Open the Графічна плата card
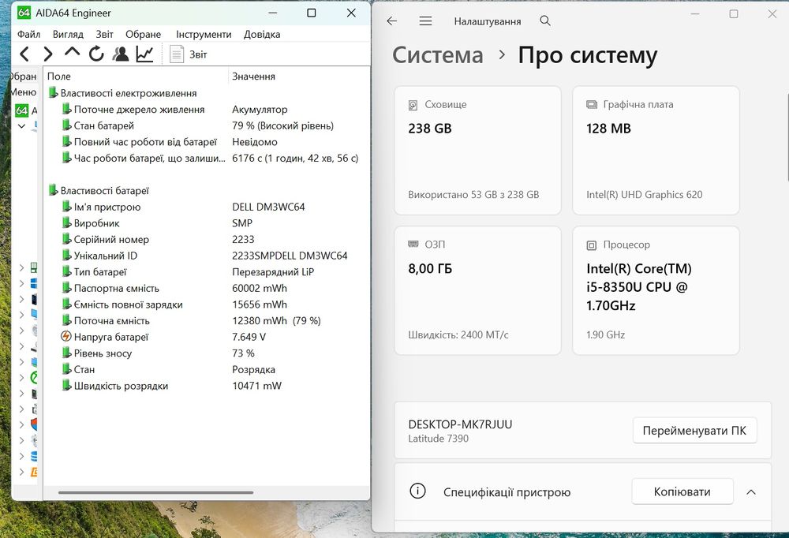The image size is (789, 538). [x=656, y=151]
